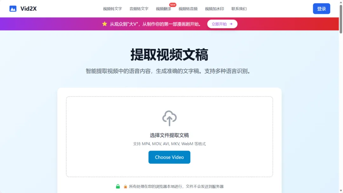
Task: Click the Vid2X brand name text
Action: point(29,9)
